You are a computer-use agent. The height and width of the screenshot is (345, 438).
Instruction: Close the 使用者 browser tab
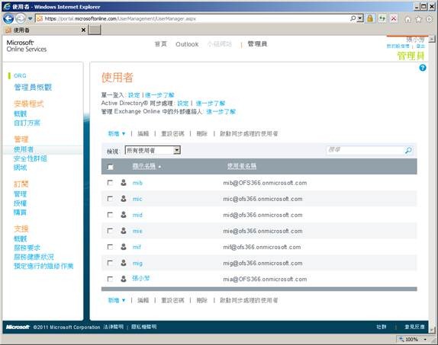(x=83, y=30)
